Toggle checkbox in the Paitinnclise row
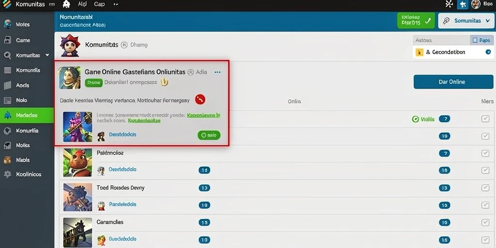Screen dimensions: 496x248 pos(485,154)
